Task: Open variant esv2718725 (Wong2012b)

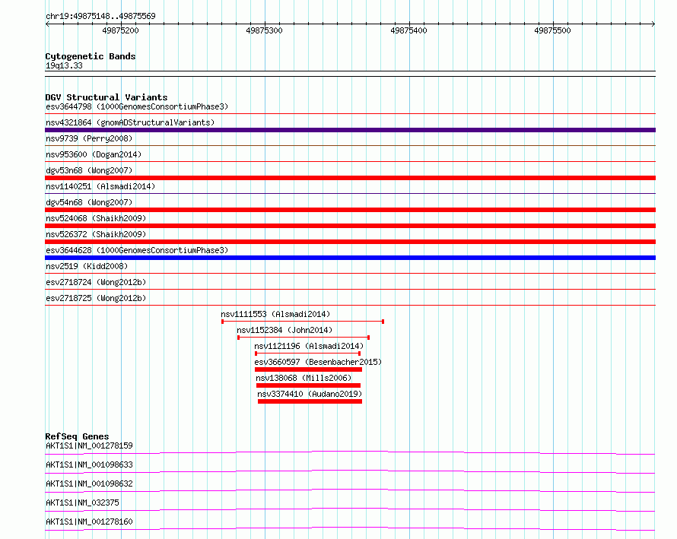Action: 96,298
